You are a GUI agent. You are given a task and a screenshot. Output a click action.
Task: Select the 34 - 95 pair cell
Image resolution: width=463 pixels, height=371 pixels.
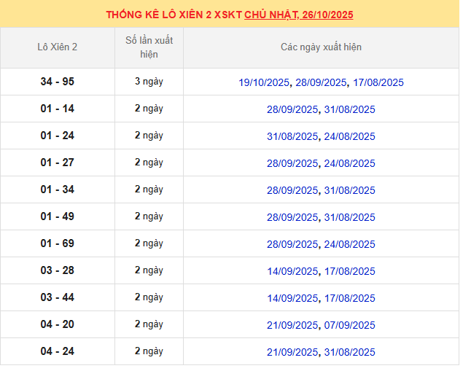(x=58, y=82)
